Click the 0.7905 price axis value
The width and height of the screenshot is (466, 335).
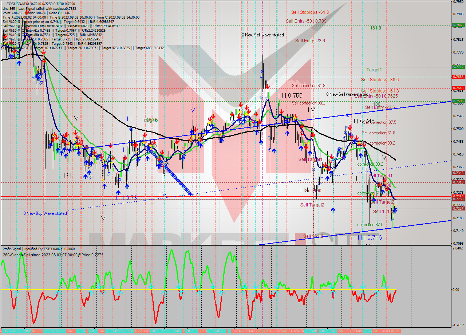(458, 14)
